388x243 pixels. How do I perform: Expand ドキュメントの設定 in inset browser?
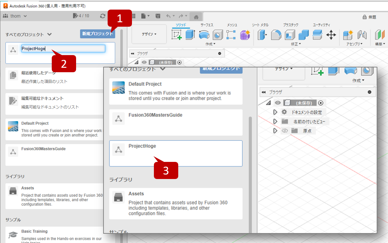click(275, 112)
